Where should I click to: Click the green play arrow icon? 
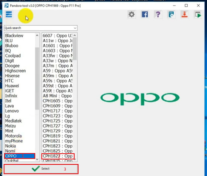tap(198, 14)
